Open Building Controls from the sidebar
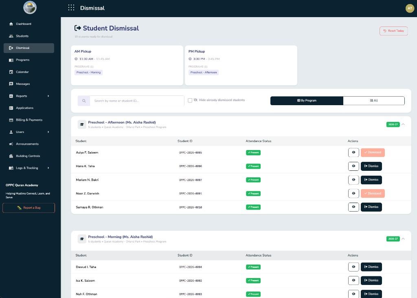The width and height of the screenshot is (417, 298). point(28,156)
